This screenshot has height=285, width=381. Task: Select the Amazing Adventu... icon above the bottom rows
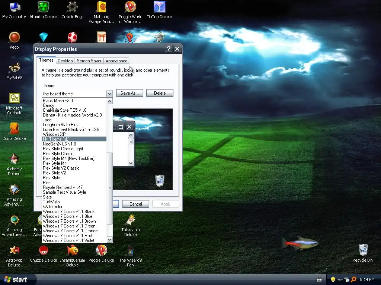(14, 195)
